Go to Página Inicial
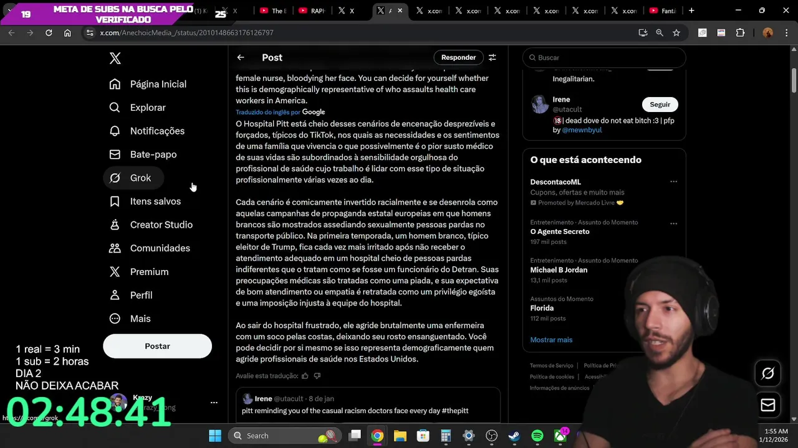 point(148,84)
